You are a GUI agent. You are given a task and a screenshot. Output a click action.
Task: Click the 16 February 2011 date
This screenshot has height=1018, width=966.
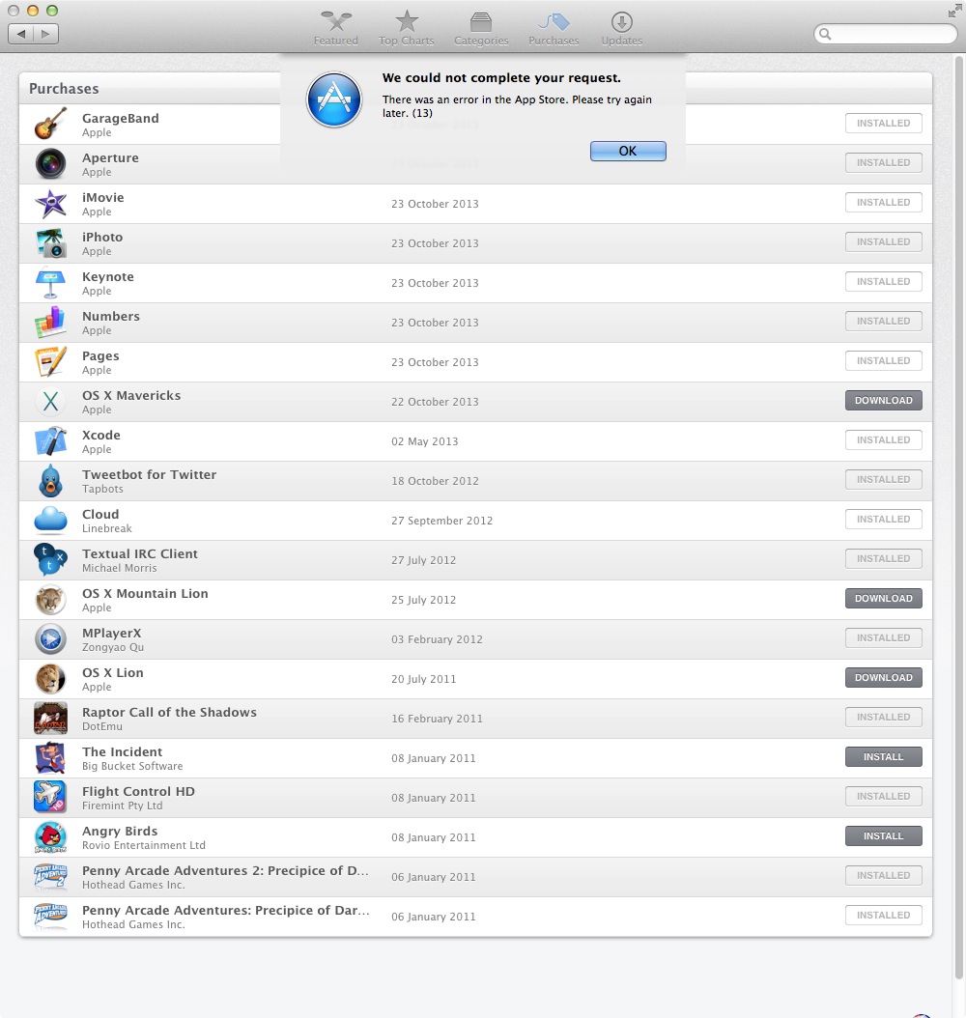[x=437, y=719]
